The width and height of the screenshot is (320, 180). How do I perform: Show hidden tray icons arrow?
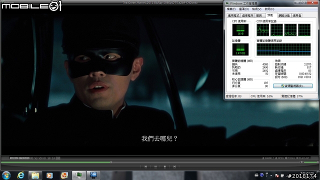(271, 175)
